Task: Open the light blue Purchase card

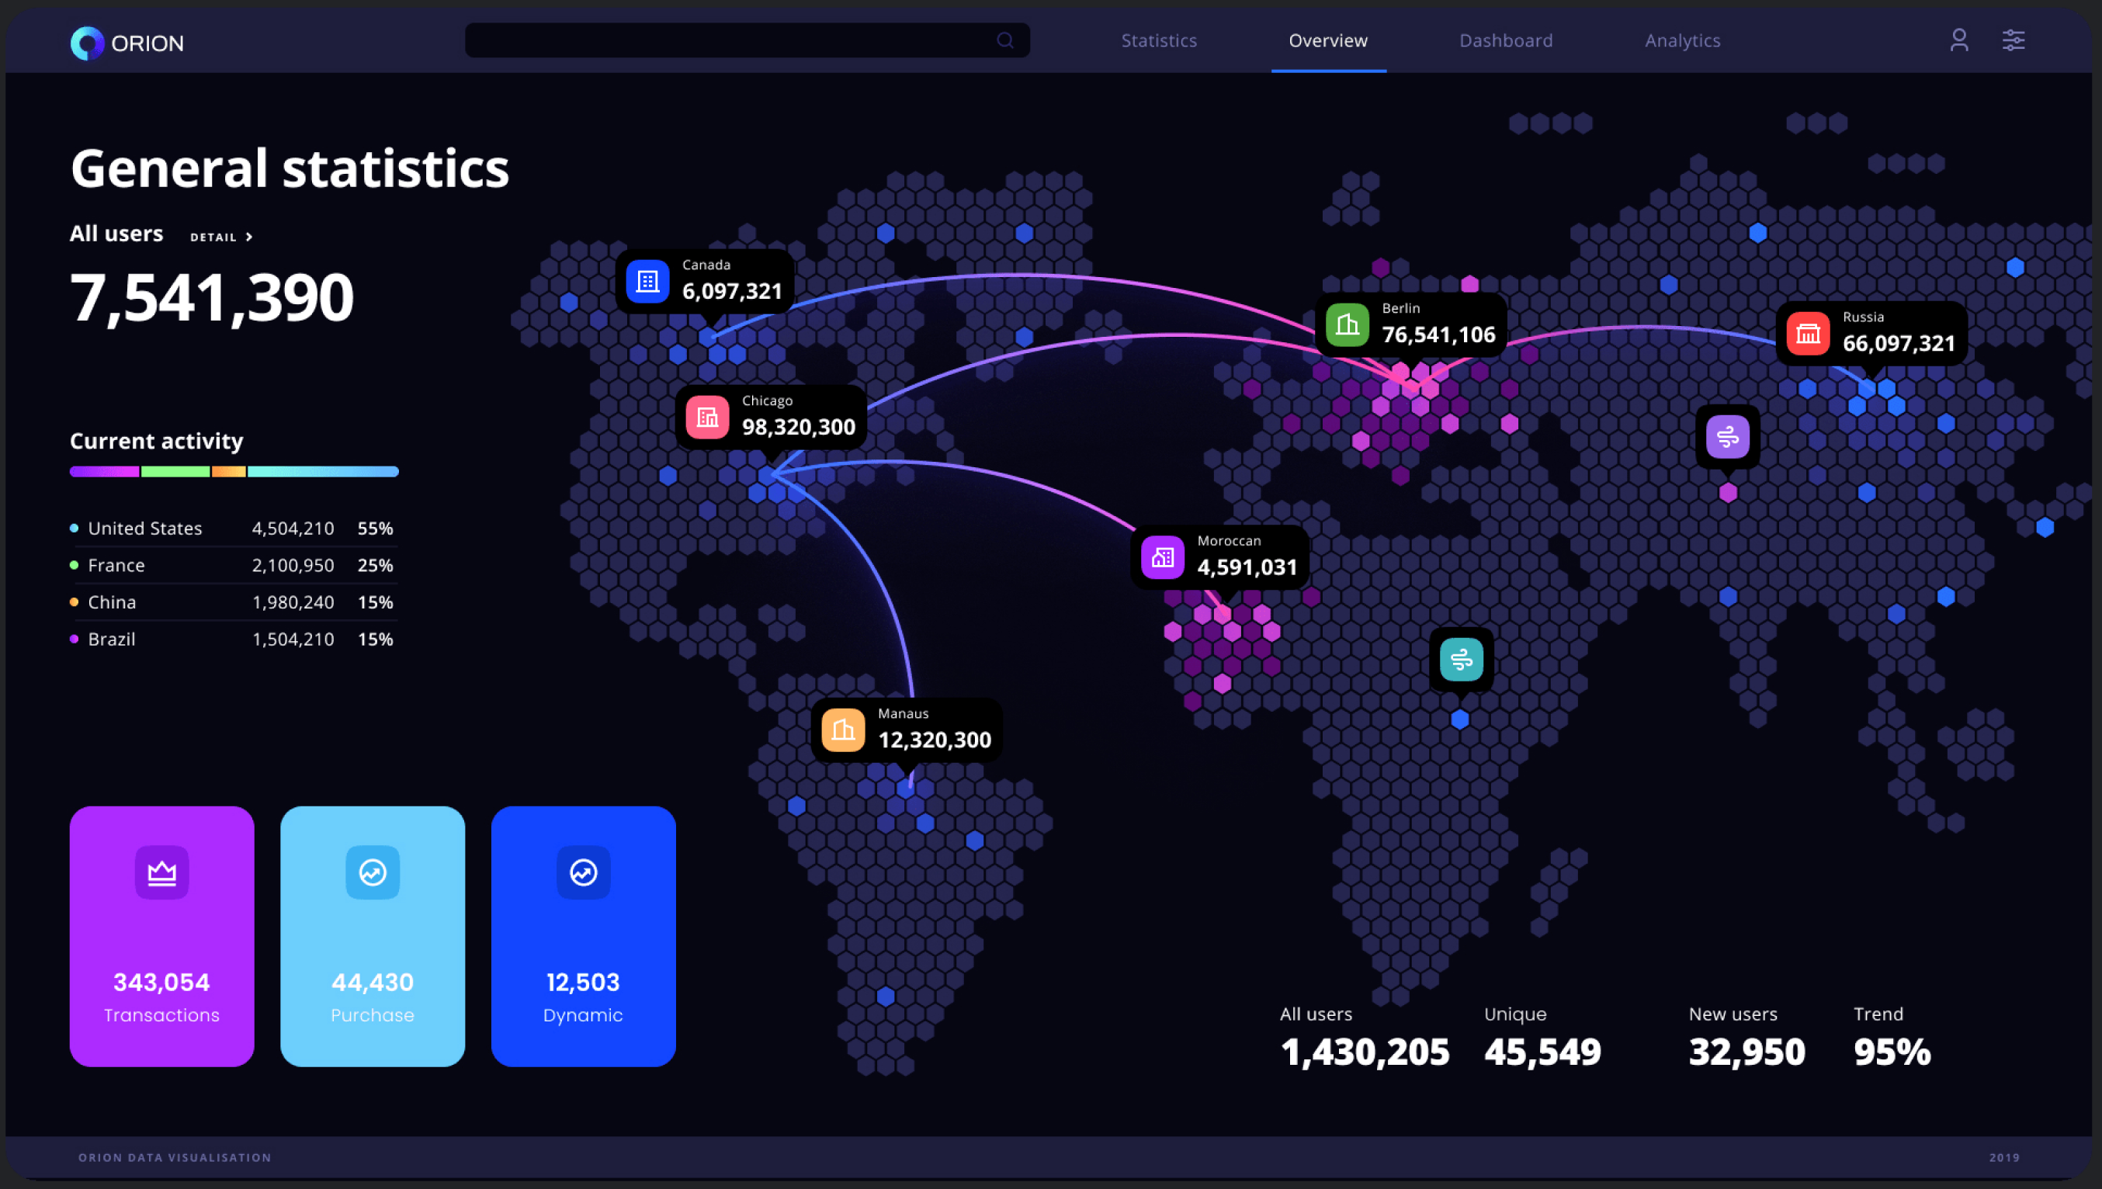Action: pyautogui.click(x=373, y=936)
